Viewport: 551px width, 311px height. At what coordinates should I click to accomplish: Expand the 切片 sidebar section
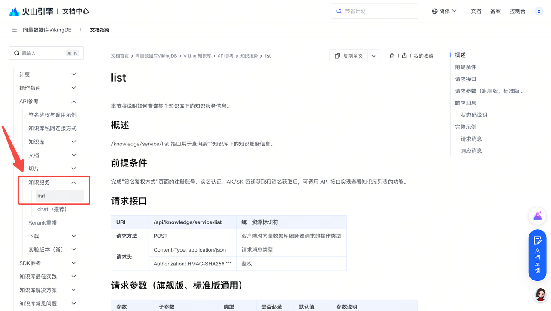tap(74, 169)
